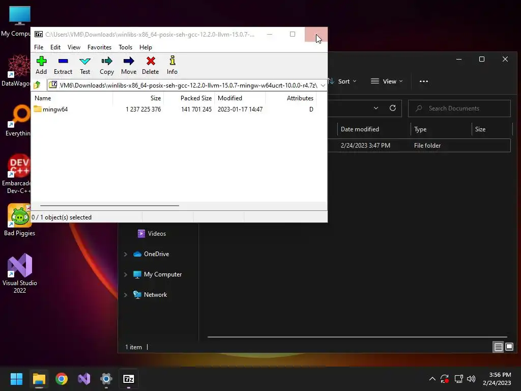Sort 7-Zip list by Packed Size
Viewport: 521px width, 391px height.
[189, 98]
